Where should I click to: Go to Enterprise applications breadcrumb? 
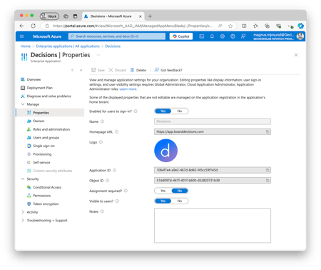(68, 46)
